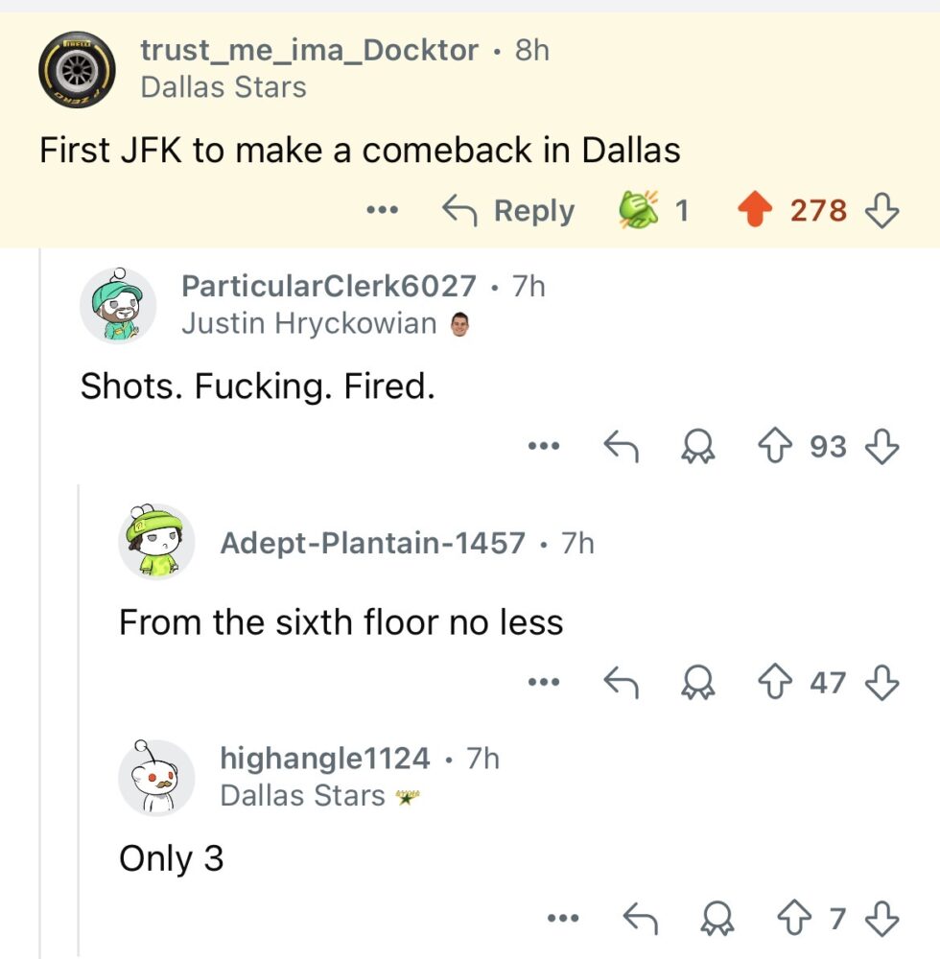Upvote trust_me_ima_Docktor's comment
Image resolution: width=940 pixels, height=959 pixels.
coord(755,210)
